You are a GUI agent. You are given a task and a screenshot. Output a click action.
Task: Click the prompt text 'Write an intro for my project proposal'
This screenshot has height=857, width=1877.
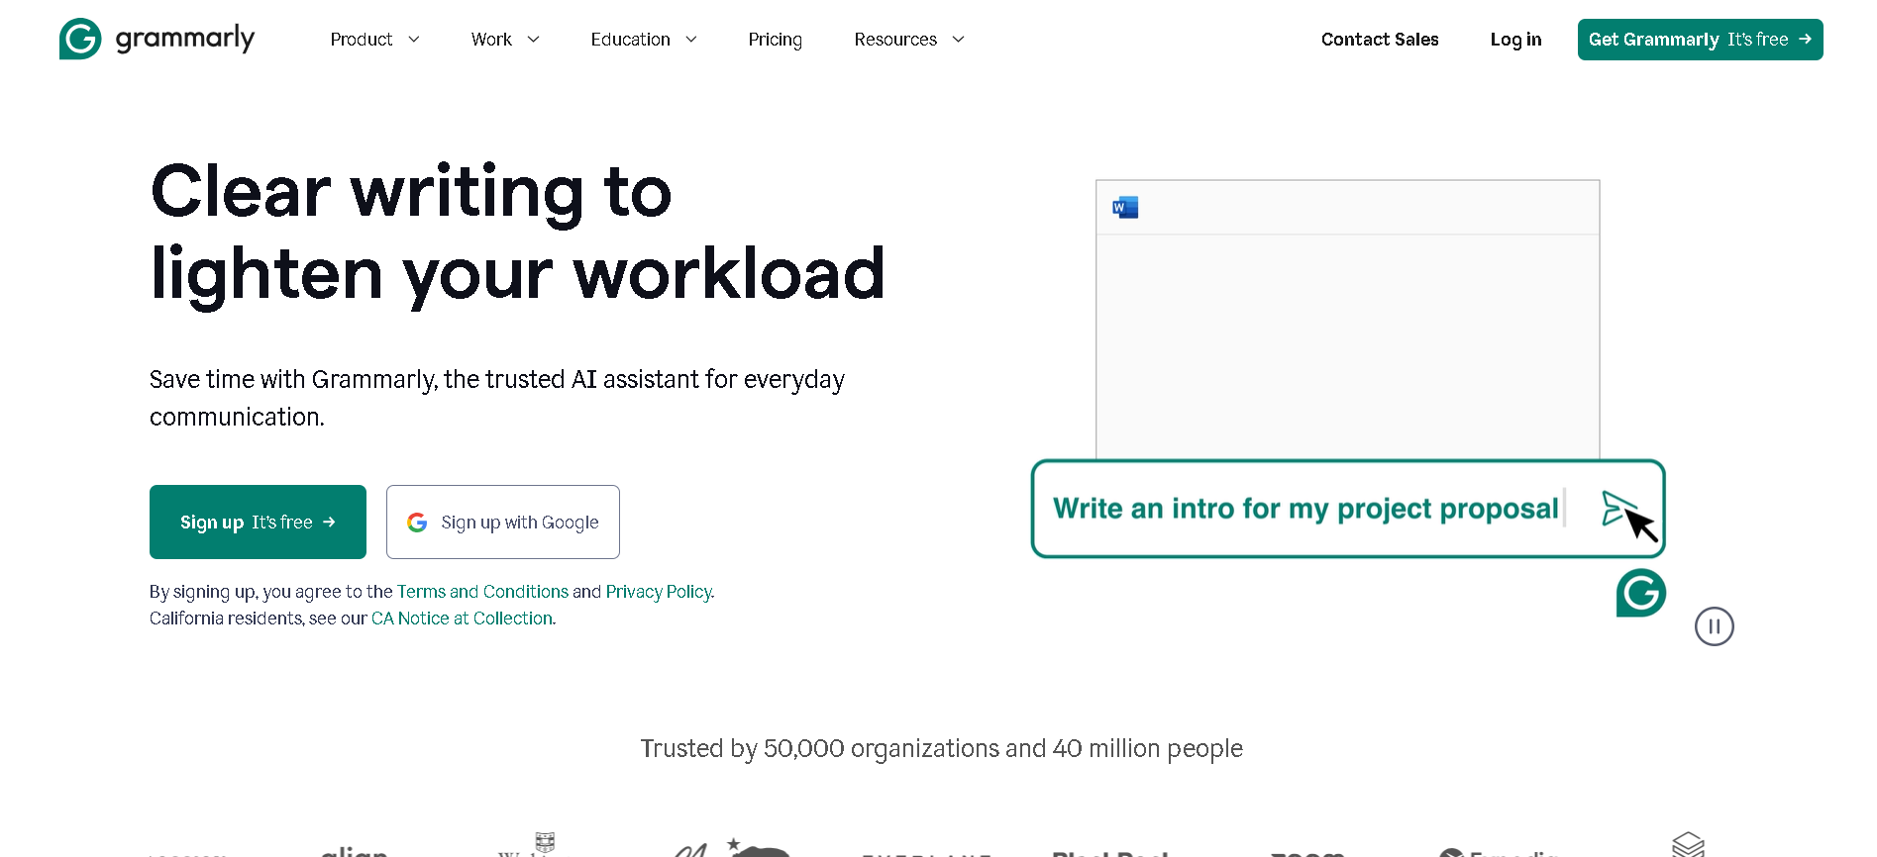[1305, 509]
